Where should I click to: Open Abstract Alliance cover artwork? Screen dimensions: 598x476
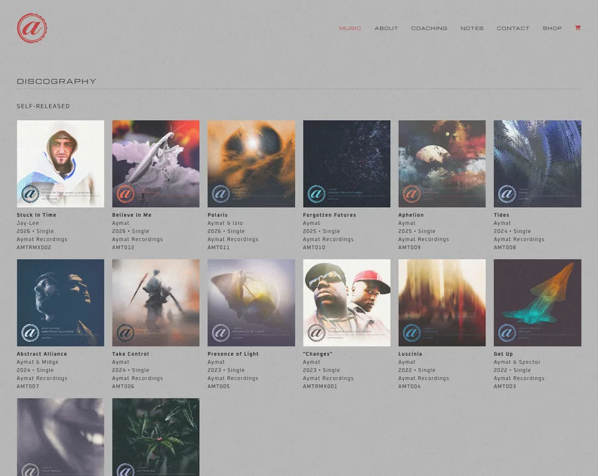[60, 303]
